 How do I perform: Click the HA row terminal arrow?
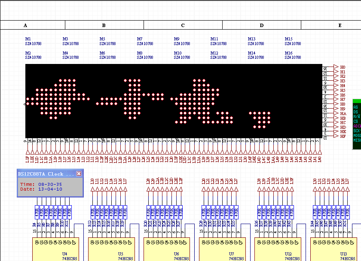[336, 113]
